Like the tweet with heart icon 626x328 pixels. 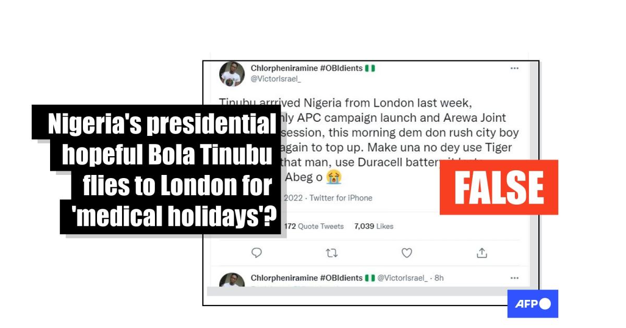pos(407,253)
